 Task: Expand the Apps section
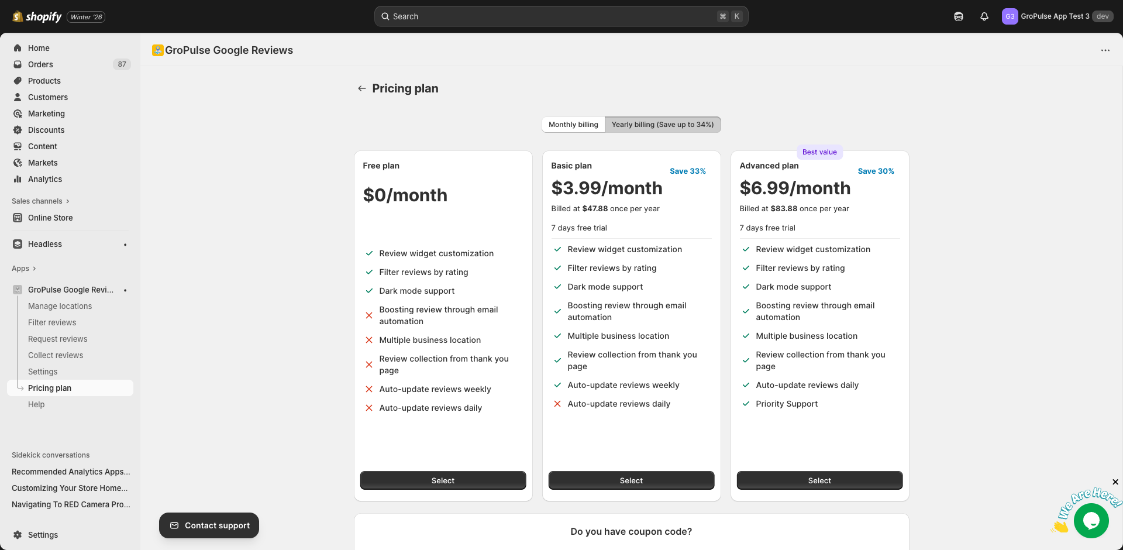(x=24, y=269)
